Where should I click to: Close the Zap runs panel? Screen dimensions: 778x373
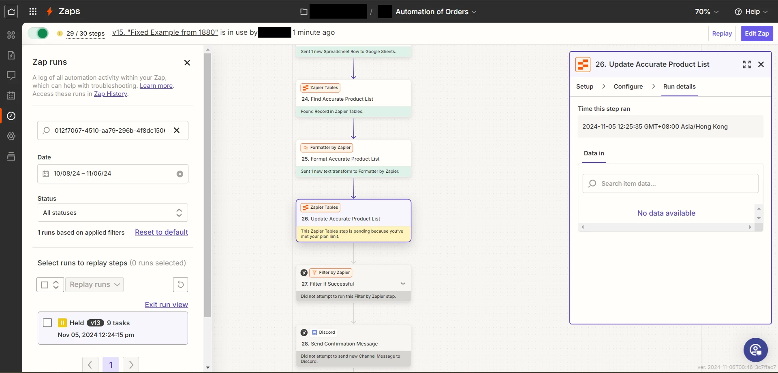pos(187,63)
